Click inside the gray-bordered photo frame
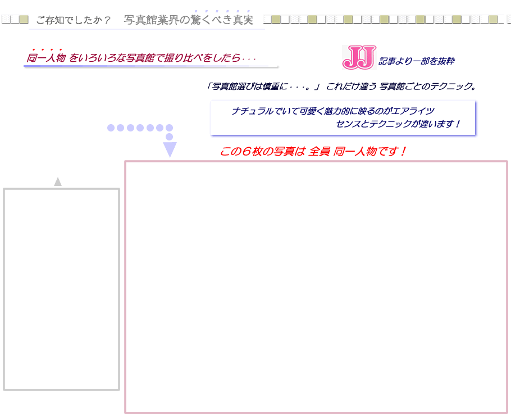 pos(62,289)
